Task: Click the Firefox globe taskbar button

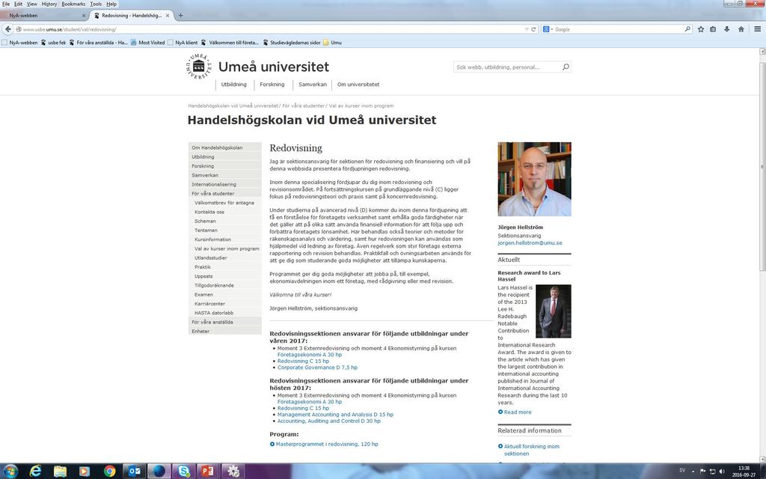Action: click(x=159, y=472)
